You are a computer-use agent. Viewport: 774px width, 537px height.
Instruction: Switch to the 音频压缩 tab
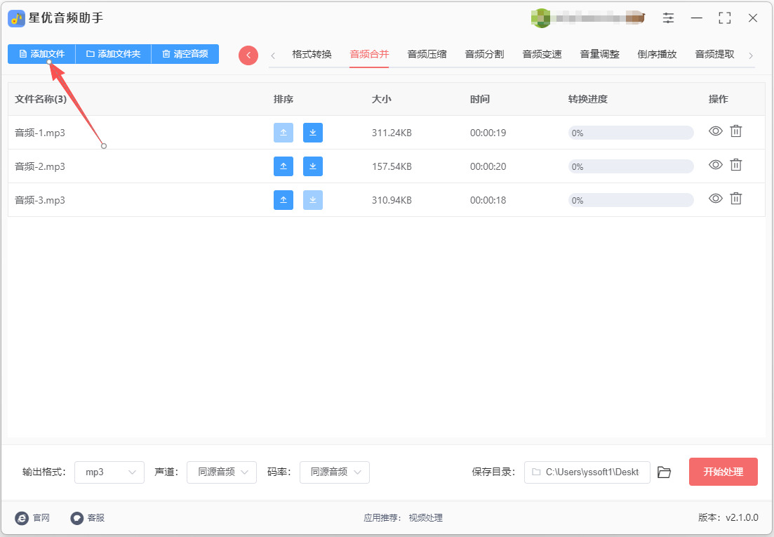[x=427, y=54]
